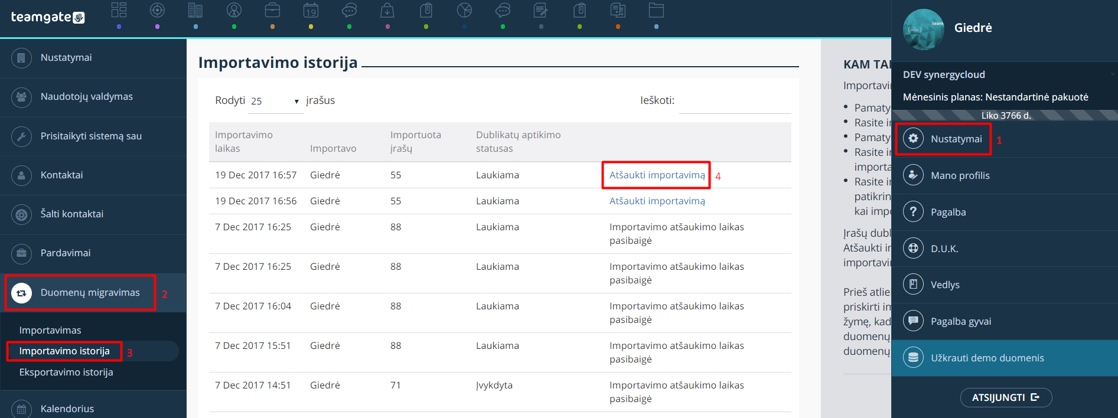Open the invoice document icon in top bar
1118x418 pixels.
click(618, 10)
